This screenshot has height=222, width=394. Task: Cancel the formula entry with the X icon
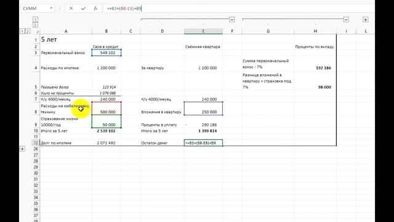[71, 8]
